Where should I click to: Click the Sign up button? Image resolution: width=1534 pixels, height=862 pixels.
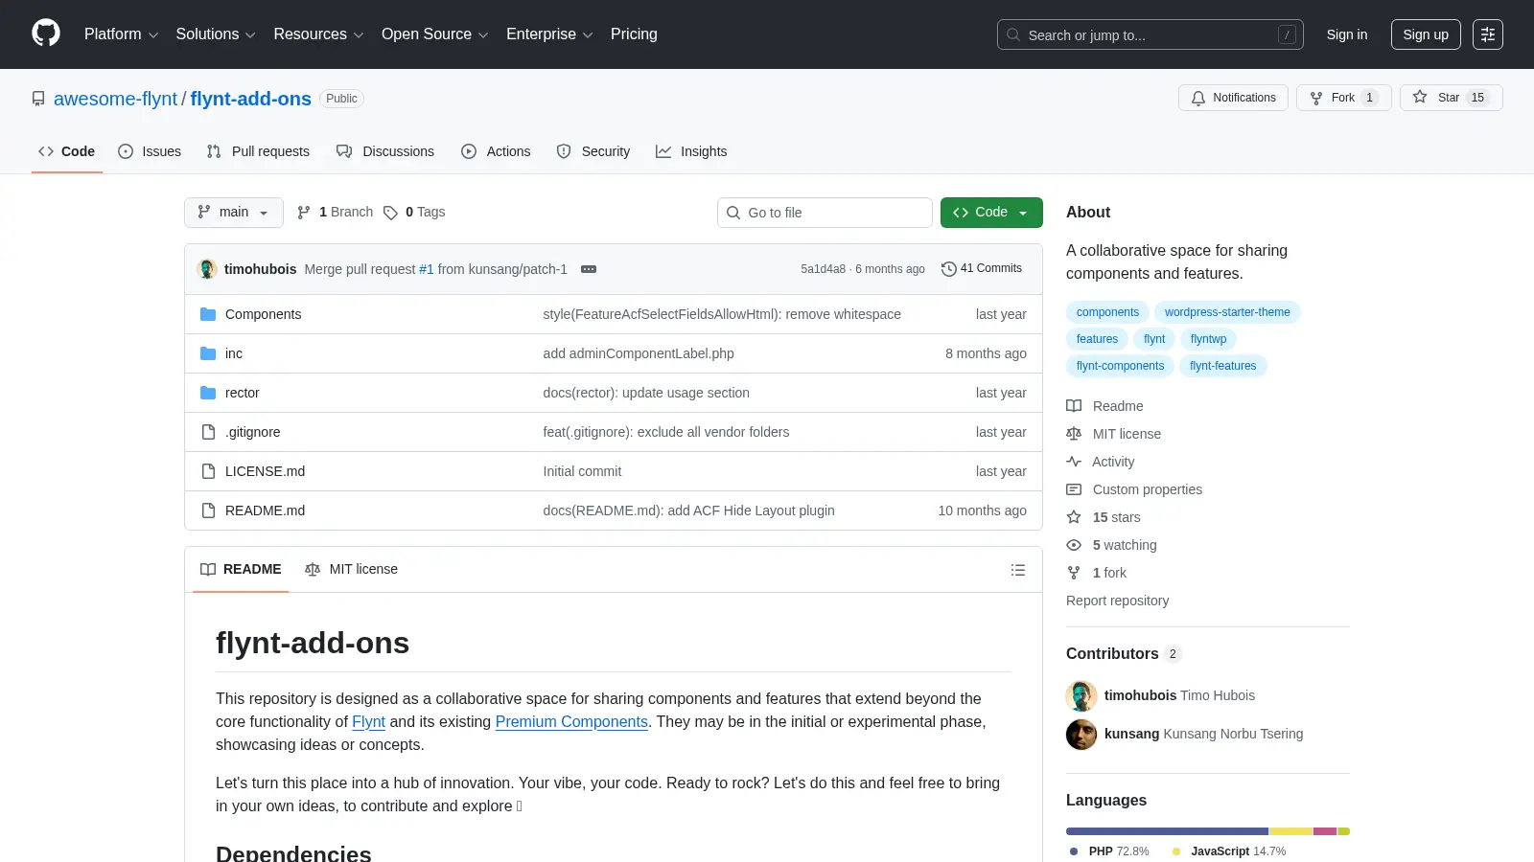coord(1426,34)
